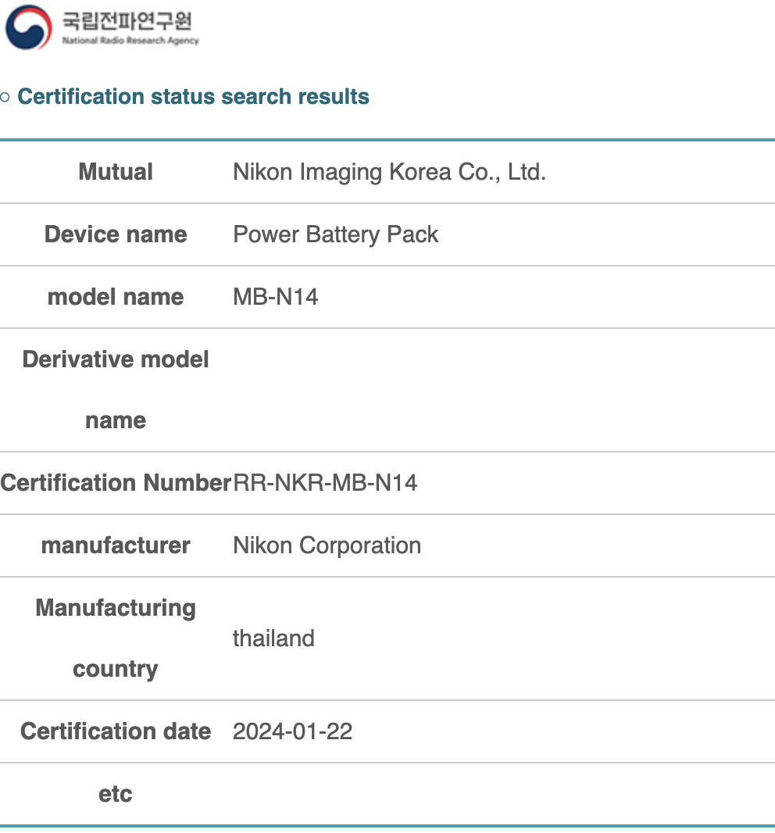The height and width of the screenshot is (833, 775).
Task: Click the 'model name' label cell
Action: pyautogui.click(x=116, y=297)
